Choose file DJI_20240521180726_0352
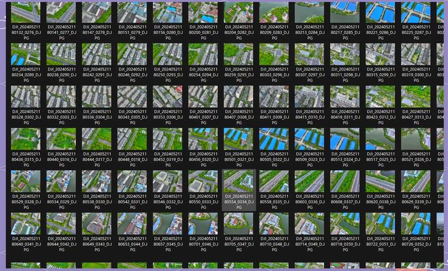The image size is (448, 271). coord(416,223)
